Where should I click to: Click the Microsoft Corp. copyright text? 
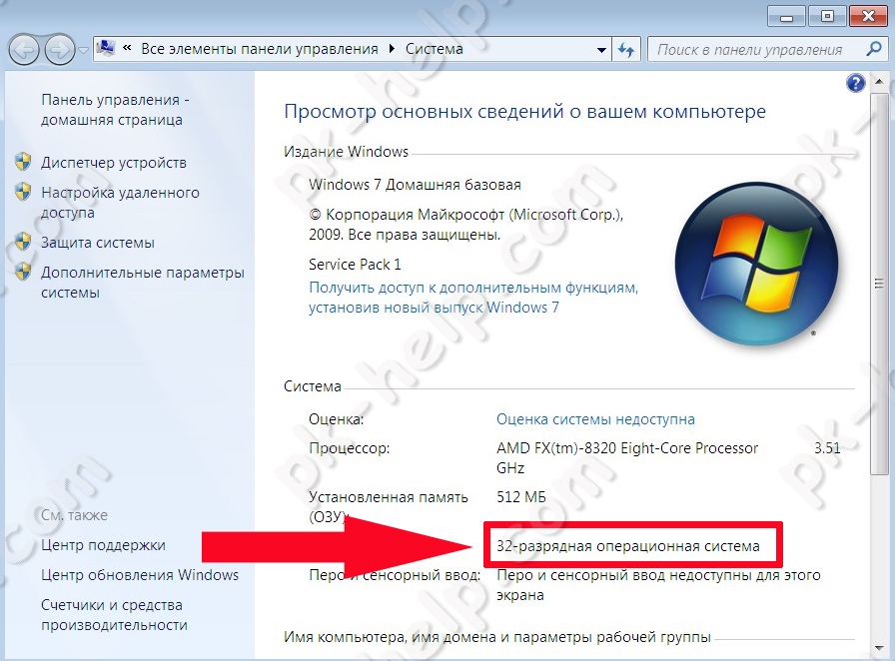(465, 225)
